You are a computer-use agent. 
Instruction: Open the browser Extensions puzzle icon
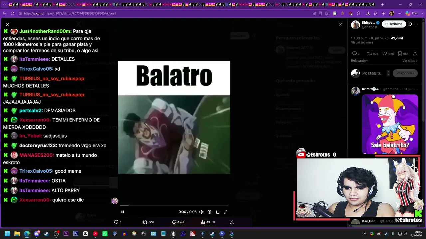pyautogui.click(x=358, y=13)
